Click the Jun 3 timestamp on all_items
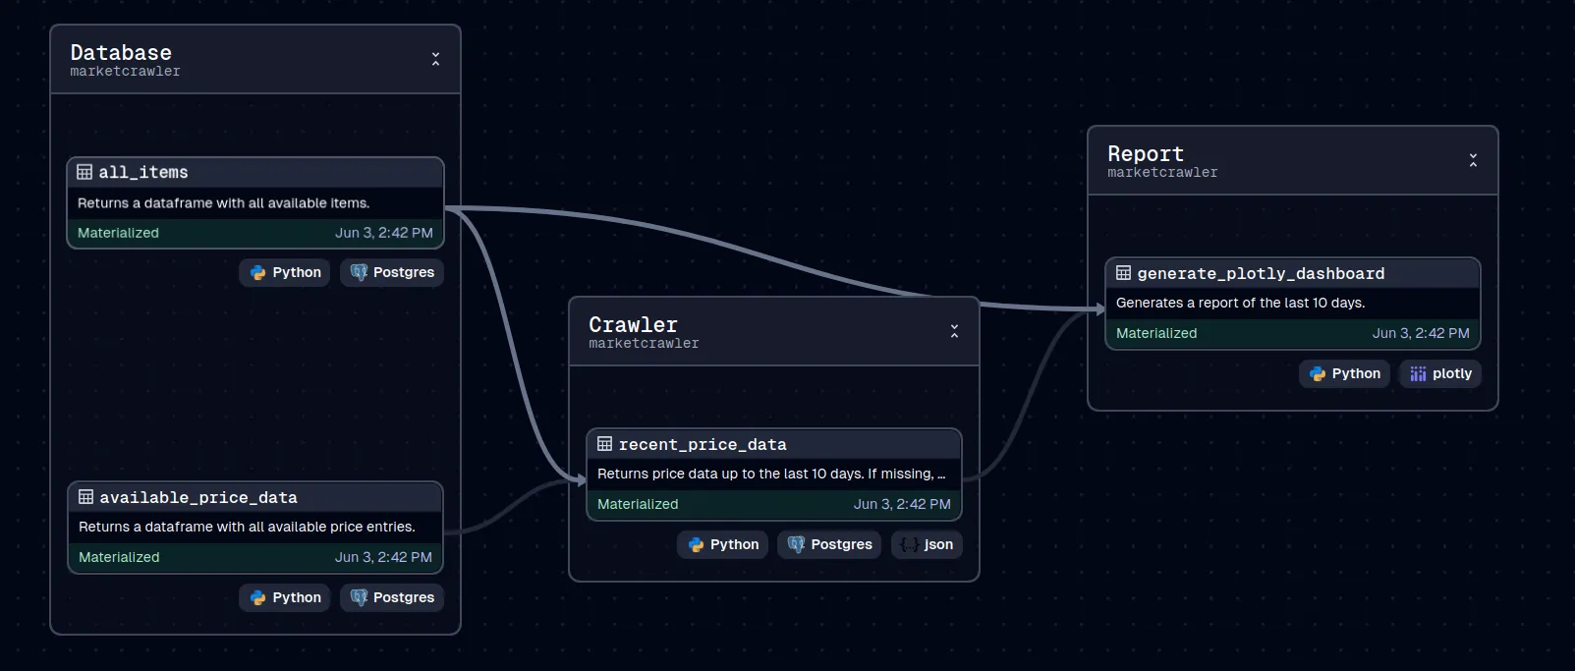 384,233
